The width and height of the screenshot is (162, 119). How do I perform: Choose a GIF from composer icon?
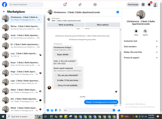(60, 110)
